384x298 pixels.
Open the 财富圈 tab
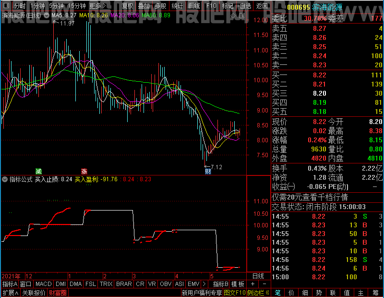point(58,293)
